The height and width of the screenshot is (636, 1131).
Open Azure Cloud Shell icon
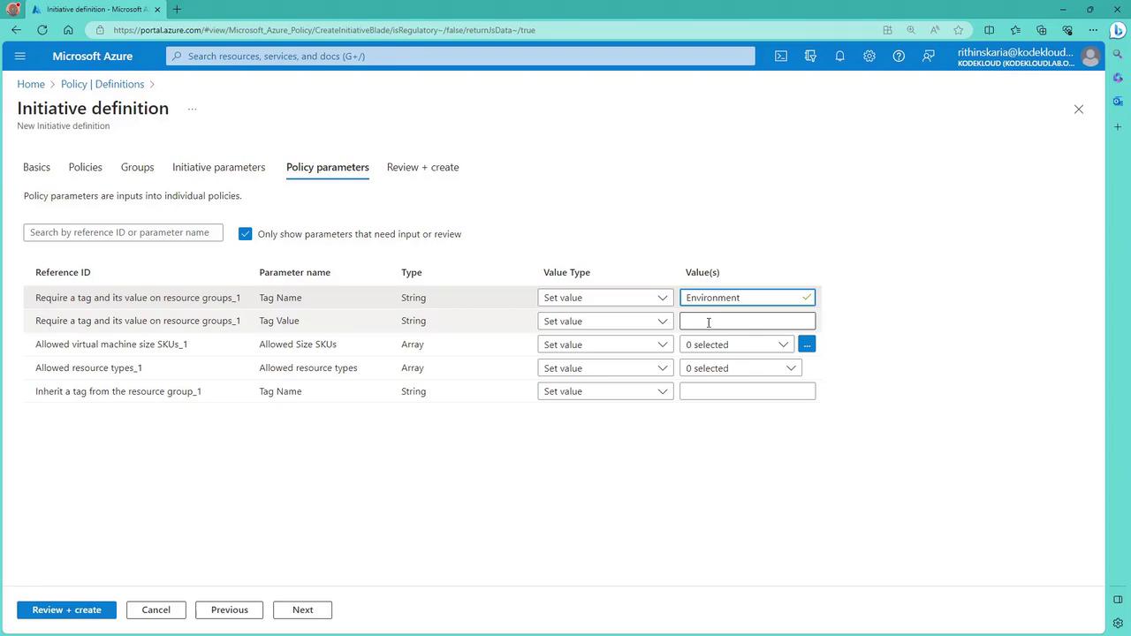781,56
